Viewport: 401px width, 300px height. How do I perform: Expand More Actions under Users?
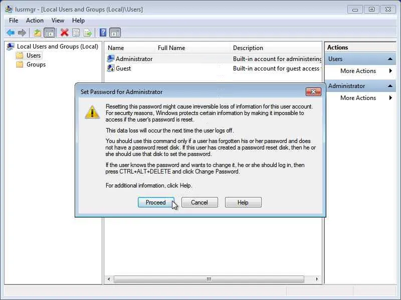(x=360, y=71)
